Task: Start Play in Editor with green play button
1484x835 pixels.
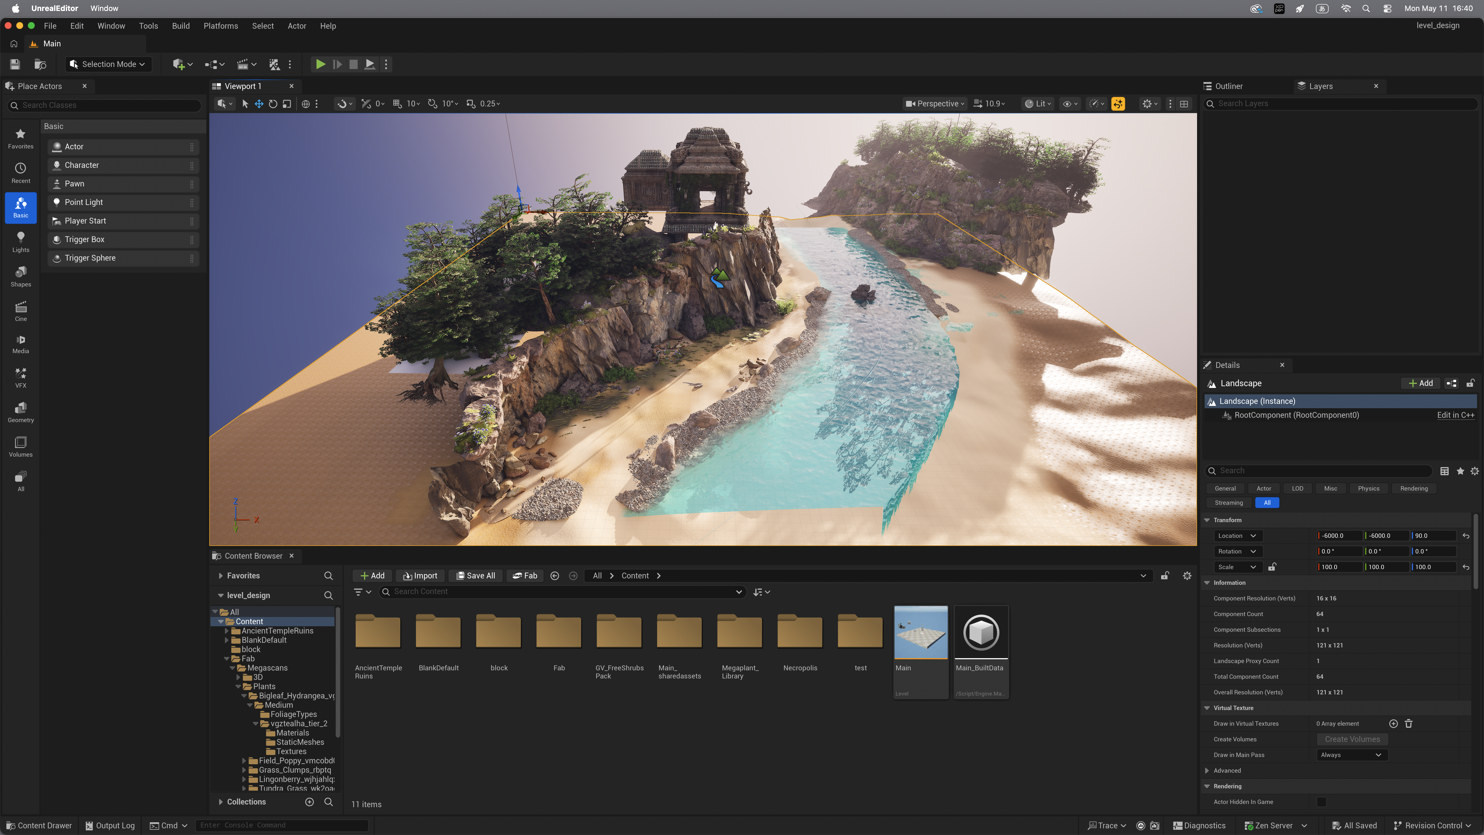Action: pos(320,64)
